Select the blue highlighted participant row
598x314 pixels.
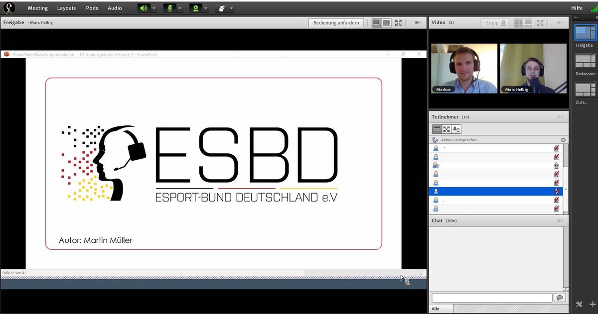(x=496, y=191)
